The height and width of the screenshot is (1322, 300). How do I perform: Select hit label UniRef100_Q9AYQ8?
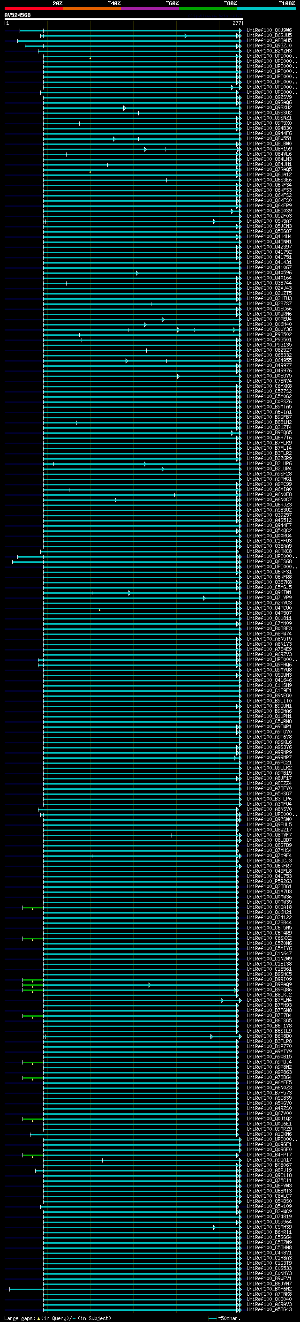(269, 670)
